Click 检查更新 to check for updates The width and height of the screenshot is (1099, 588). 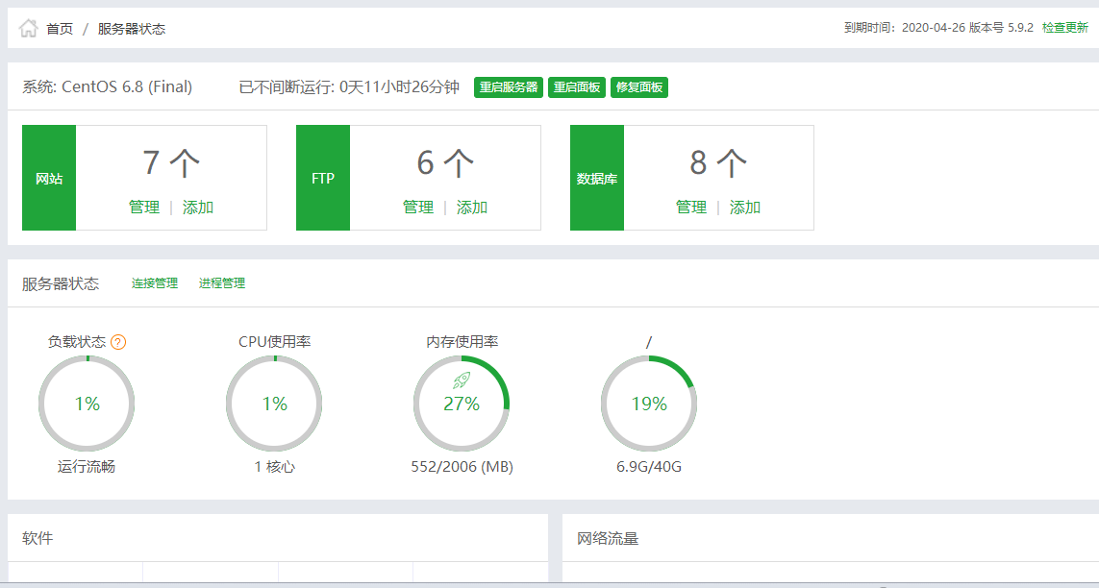coord(1065,28)
